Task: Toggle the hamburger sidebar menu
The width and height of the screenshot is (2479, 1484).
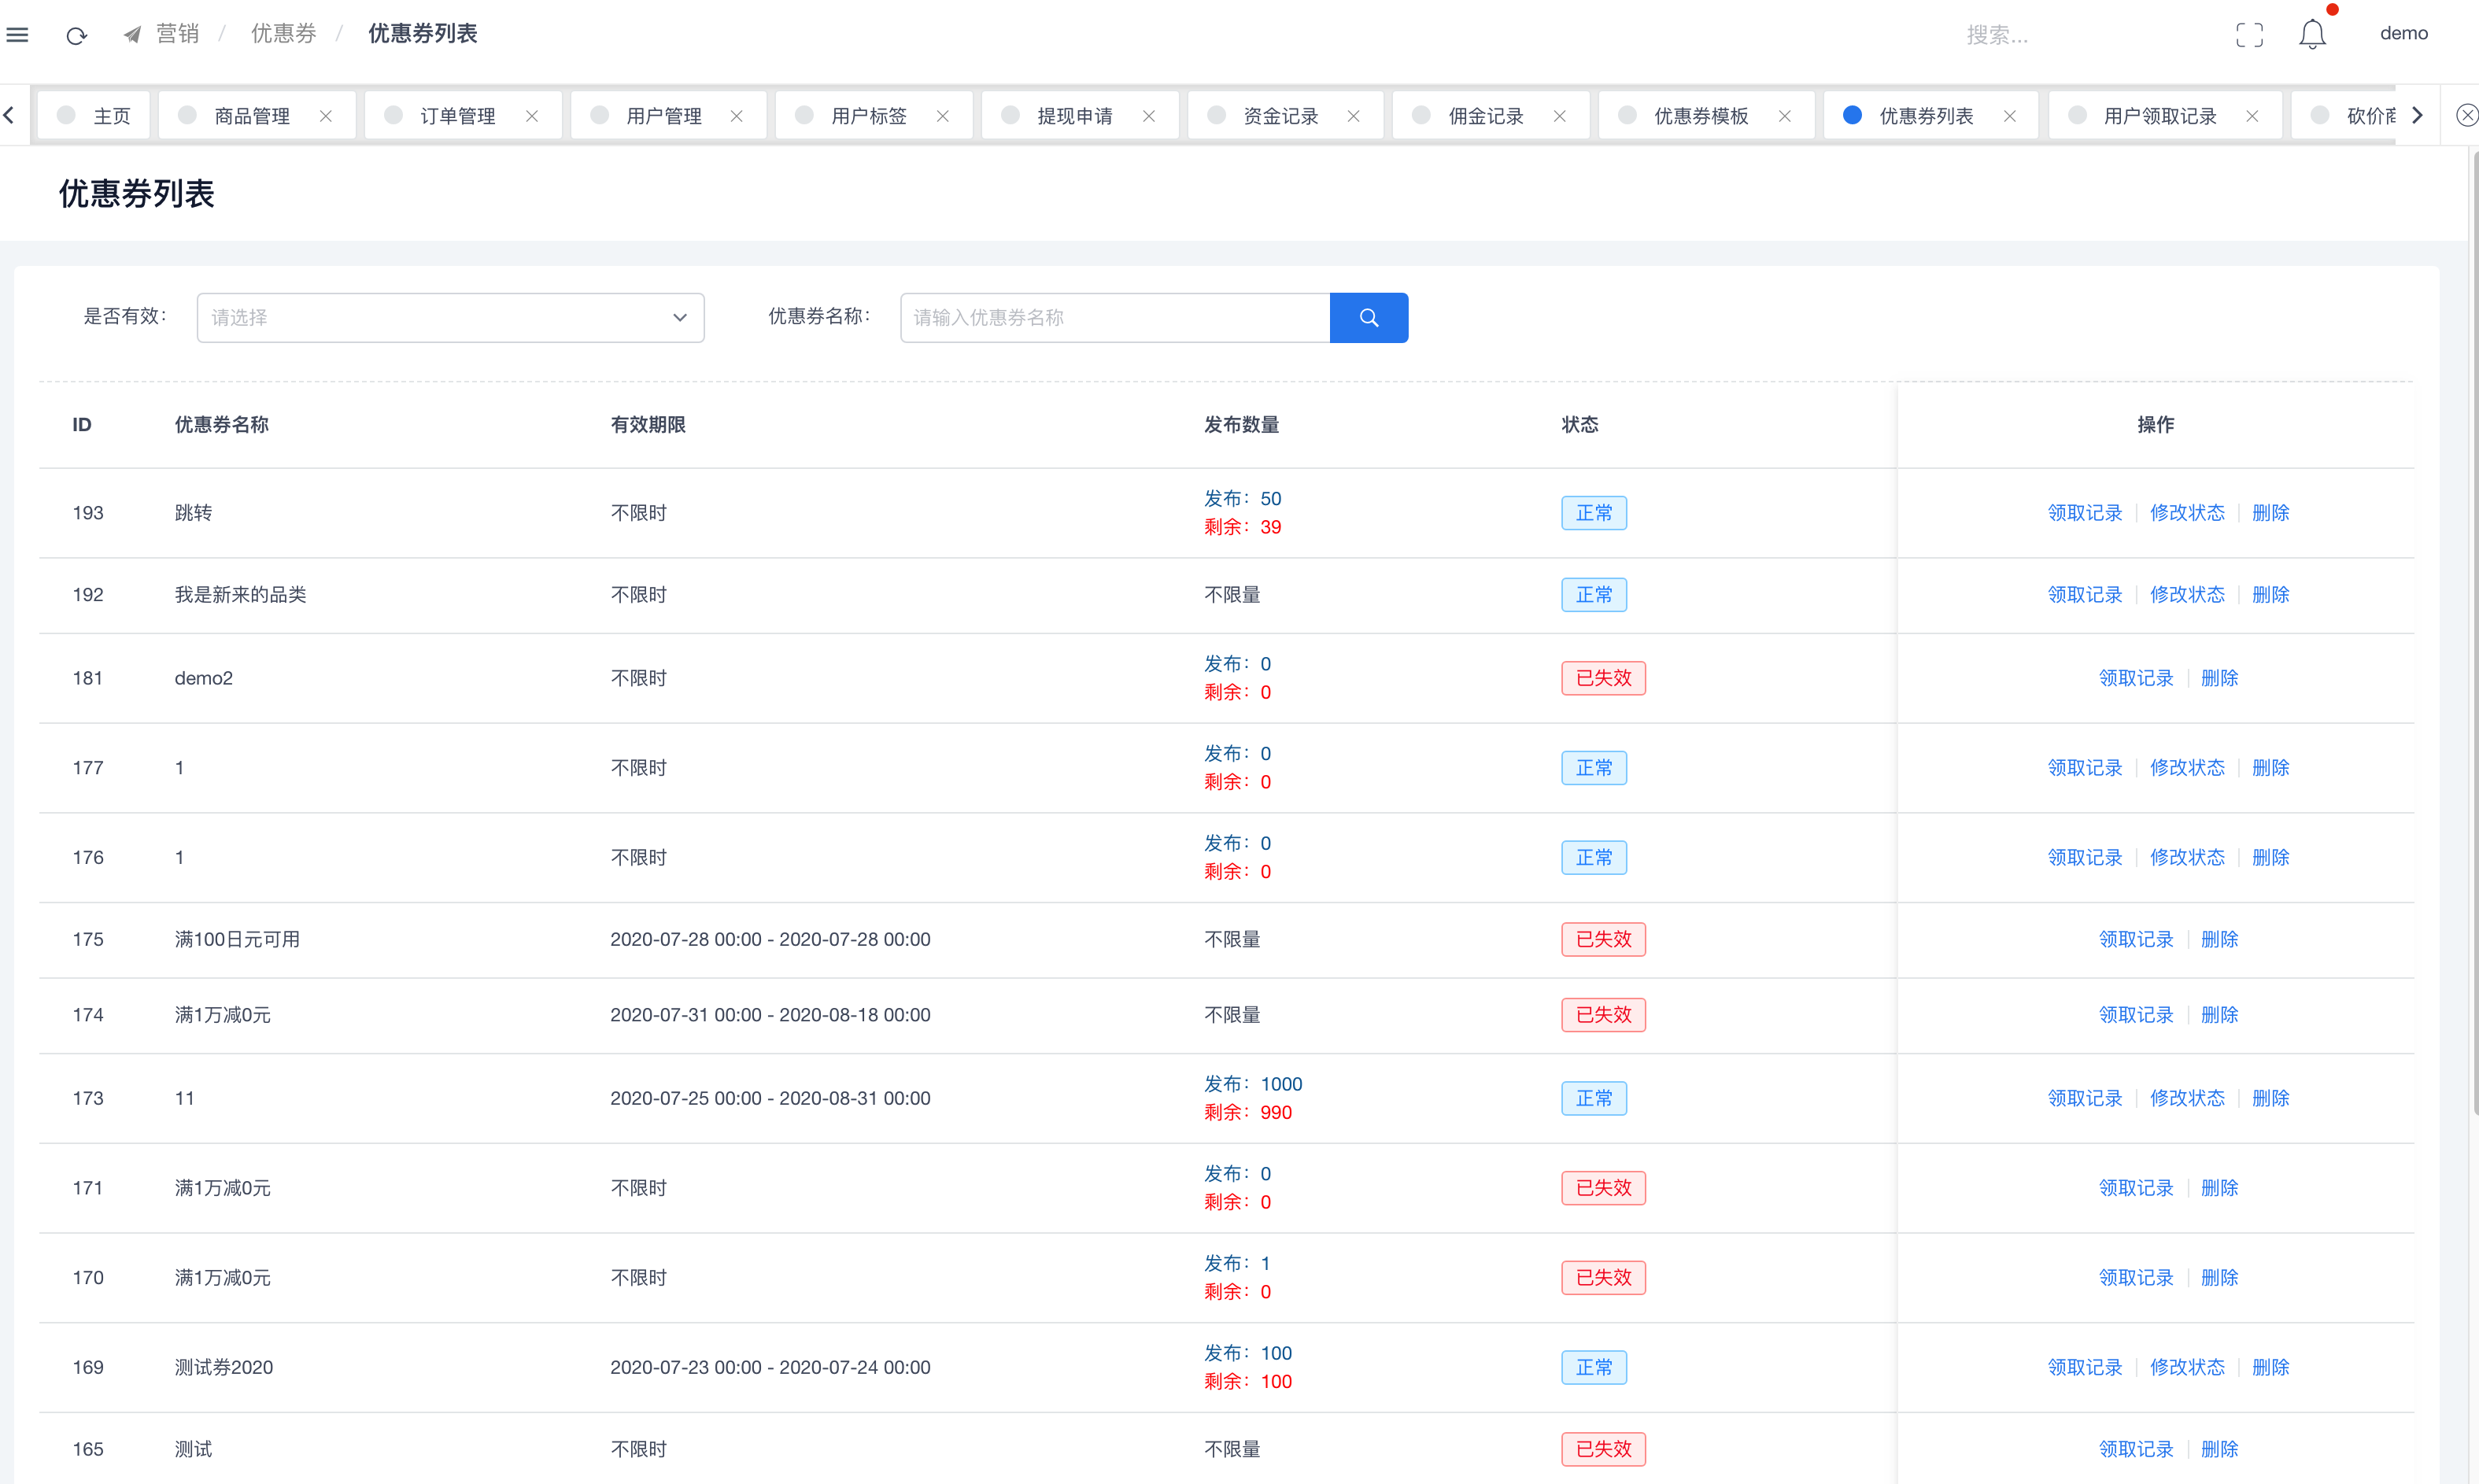Action: [x=17, y=35]
